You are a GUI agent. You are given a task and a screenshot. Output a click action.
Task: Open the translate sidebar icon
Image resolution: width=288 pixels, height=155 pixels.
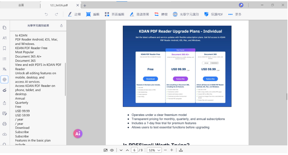coord(4,69)
